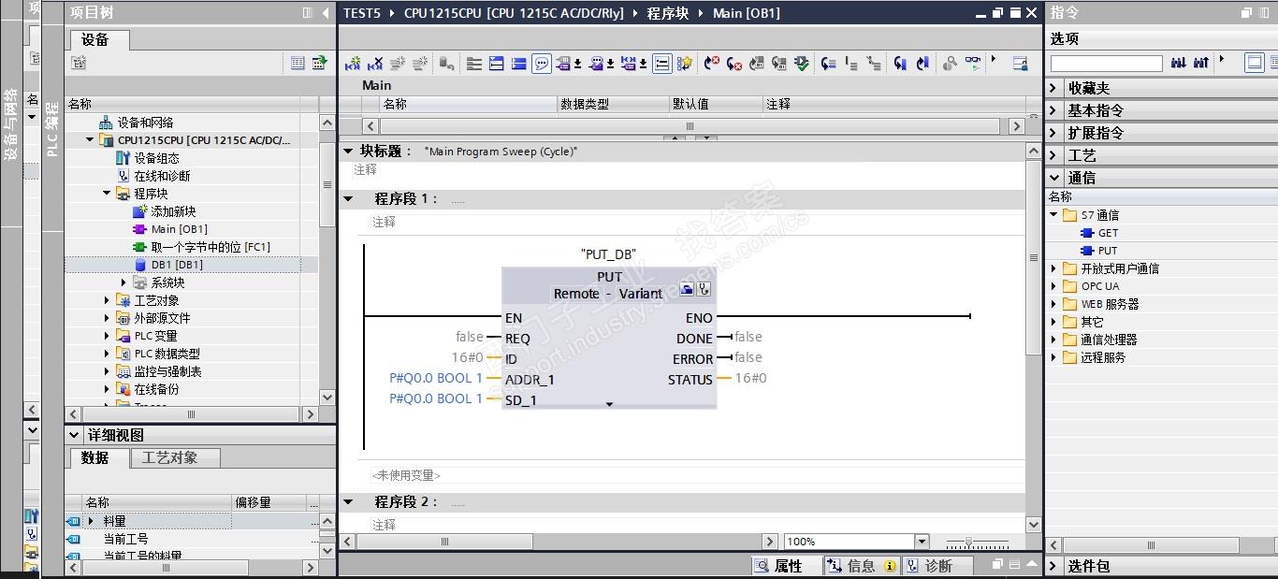Click the first search-direction icon in Options
The height and width of the screenshot is (579, 1278).
click(1178, 62)
